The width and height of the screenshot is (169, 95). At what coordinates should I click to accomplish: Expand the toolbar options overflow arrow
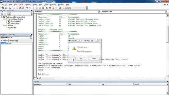click(x=87, y=8)
